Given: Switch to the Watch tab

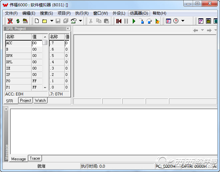Looking at the screenshot, I should 40,100.
